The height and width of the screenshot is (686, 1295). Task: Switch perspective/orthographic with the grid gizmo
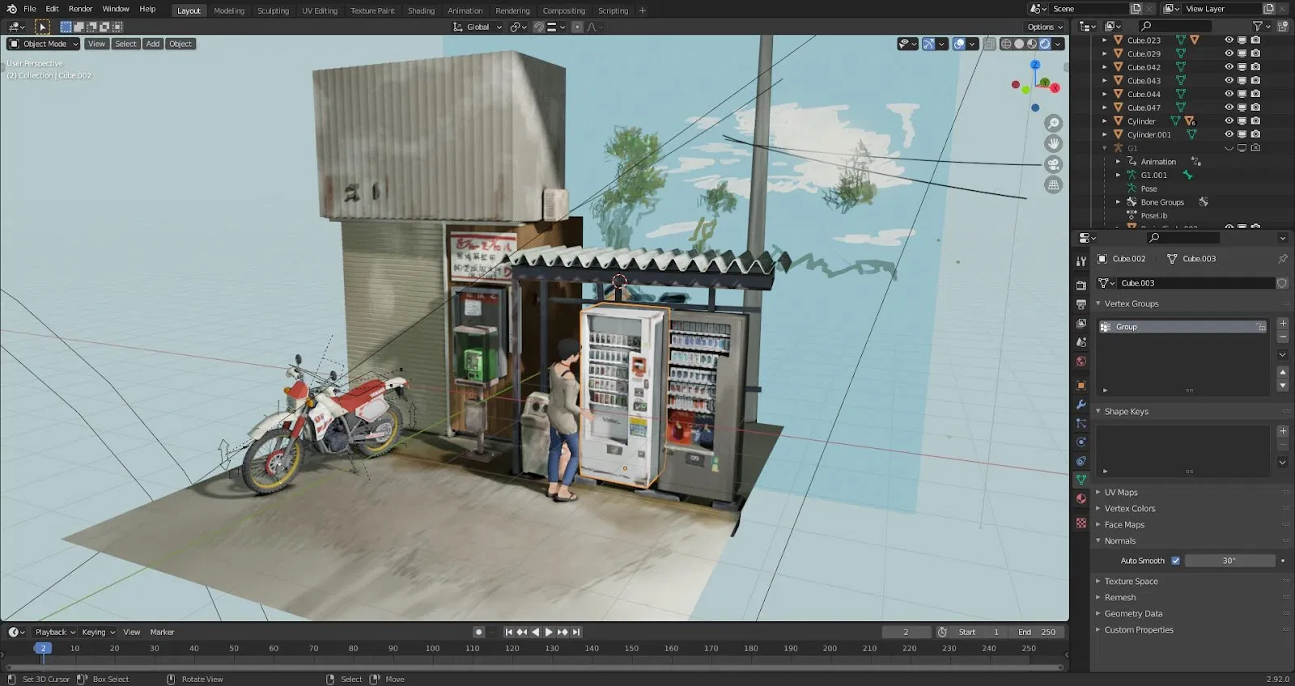[x=1053, y=185]
